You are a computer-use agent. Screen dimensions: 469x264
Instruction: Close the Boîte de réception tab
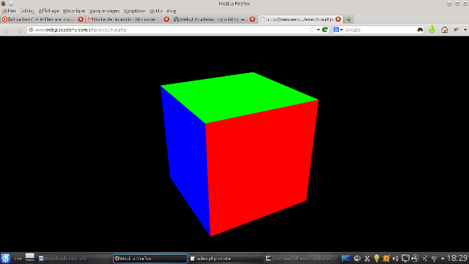point(167,19)
